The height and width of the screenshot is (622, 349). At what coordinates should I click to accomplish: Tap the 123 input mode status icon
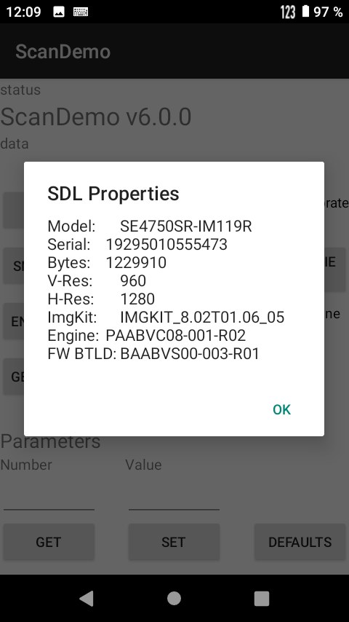point(288,12)
